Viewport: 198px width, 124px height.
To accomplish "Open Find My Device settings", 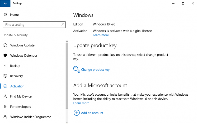I will 21,96.
